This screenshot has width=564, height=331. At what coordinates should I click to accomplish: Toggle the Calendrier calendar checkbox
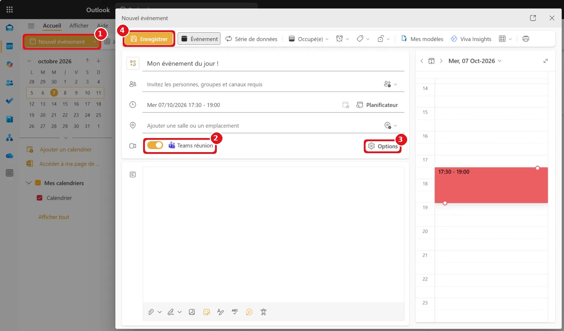[39, 198]
